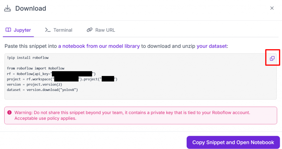Click the red warning exclamation icon
The image size is (282, 149).
(x=10, y=113)
